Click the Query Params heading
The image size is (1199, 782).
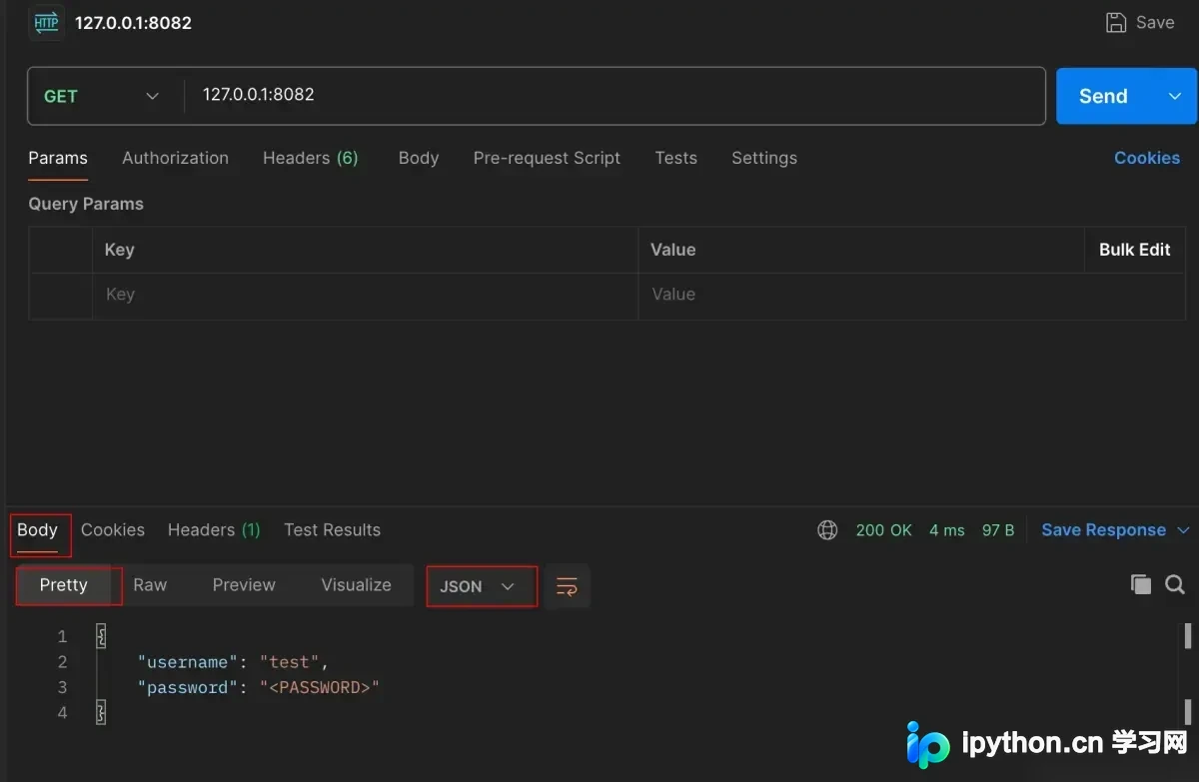pyautogui.click(x=86, y=204)
